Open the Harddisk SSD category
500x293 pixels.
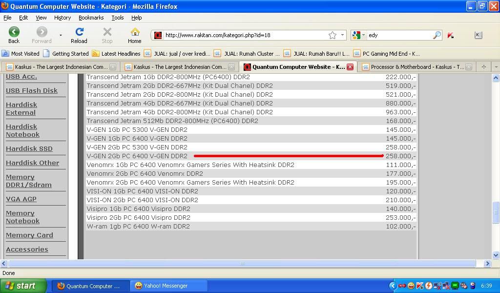(x=29, y=148)
